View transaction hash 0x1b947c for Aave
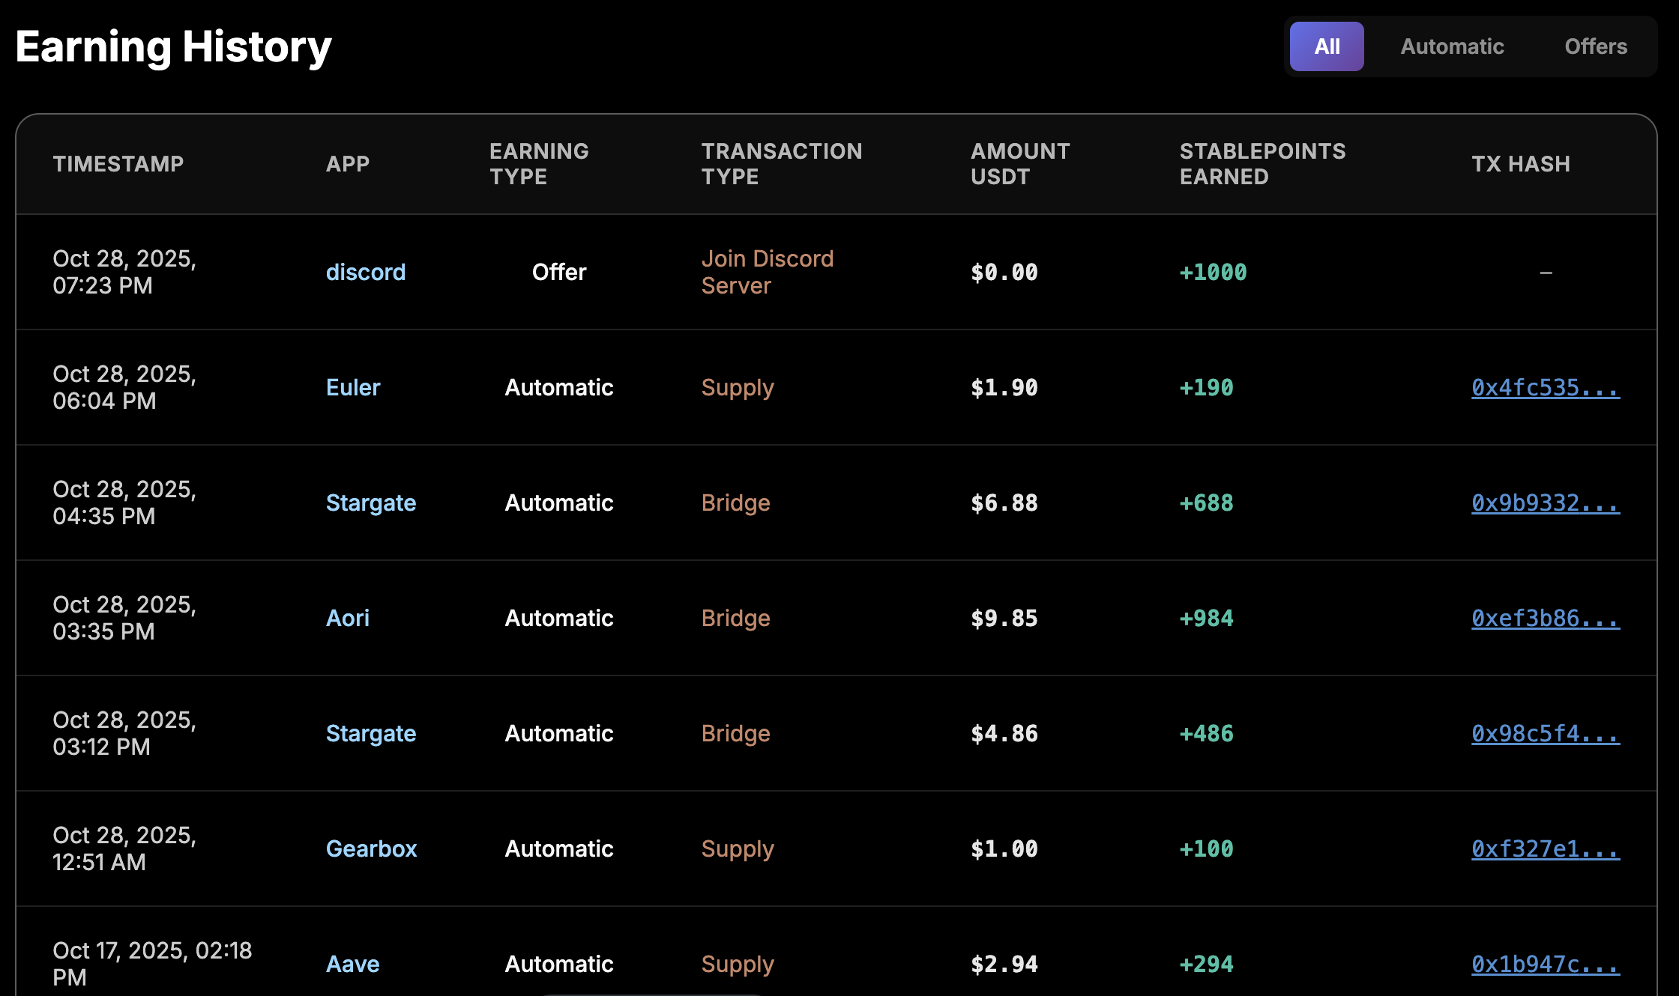 click(1545, 964)
